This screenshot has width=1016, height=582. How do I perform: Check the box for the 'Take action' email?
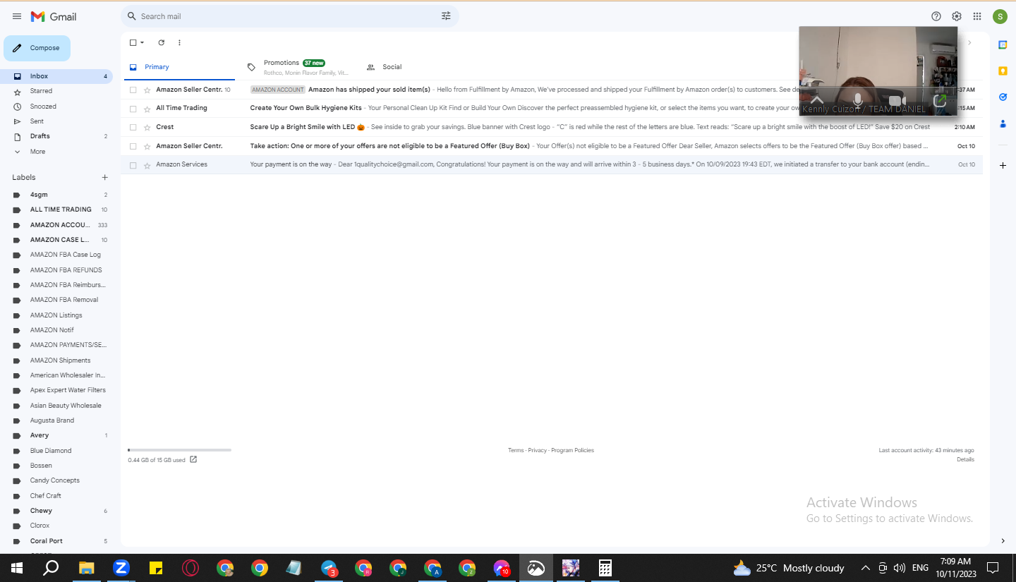133,146
